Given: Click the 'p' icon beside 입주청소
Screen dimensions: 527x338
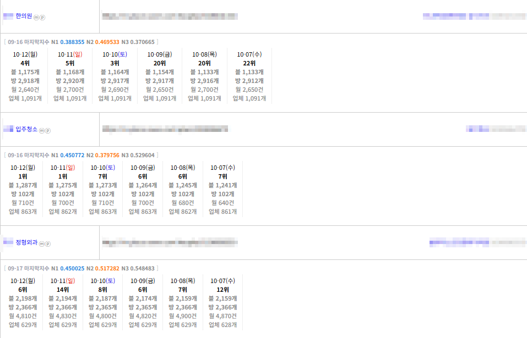Looking at the screenshot, I should point(48,131).
